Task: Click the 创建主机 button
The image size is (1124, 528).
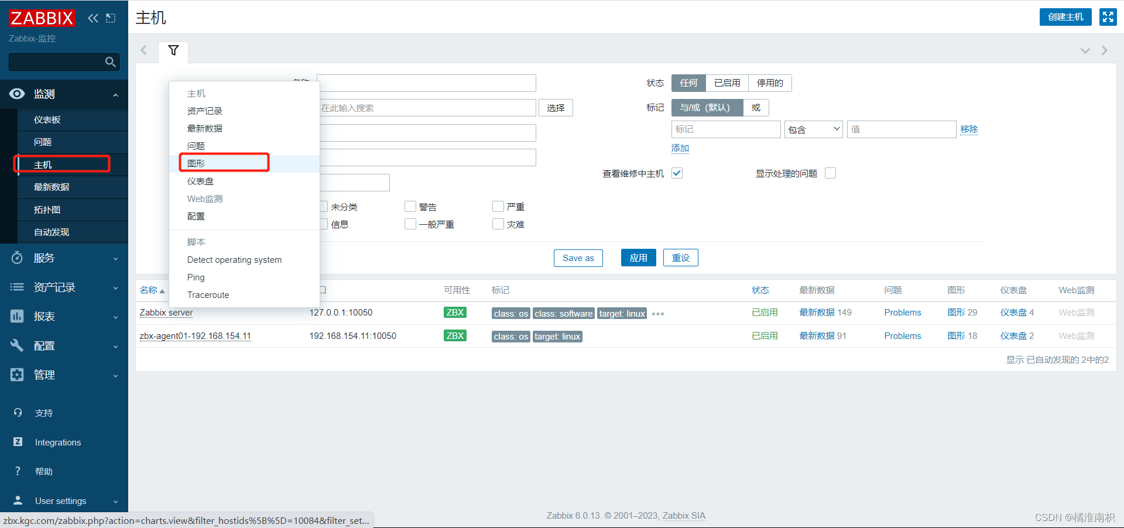Action: 1065,17
